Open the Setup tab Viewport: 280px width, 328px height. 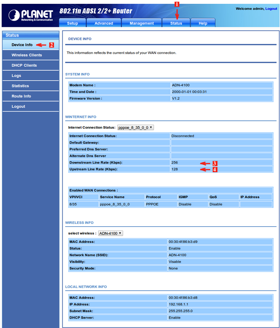coord(72,23)
